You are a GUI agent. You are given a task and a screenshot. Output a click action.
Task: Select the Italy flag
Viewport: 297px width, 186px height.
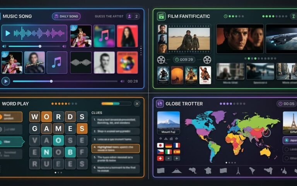click(x=169, y=152)
